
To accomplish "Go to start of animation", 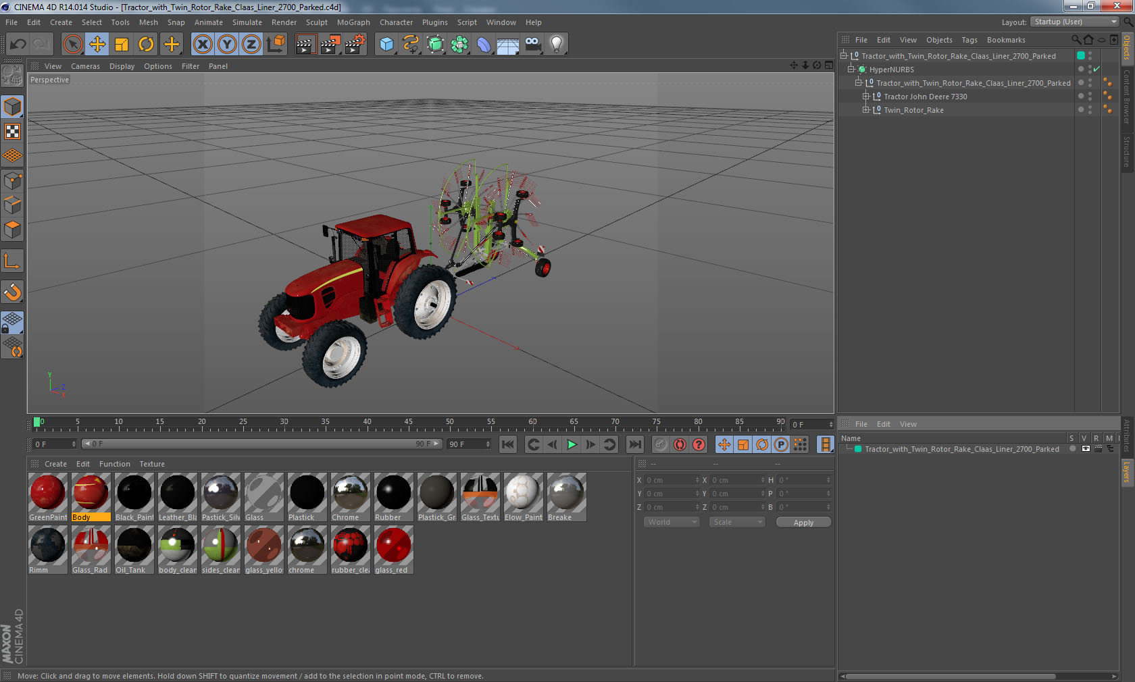I will click(x=508, y=444).
